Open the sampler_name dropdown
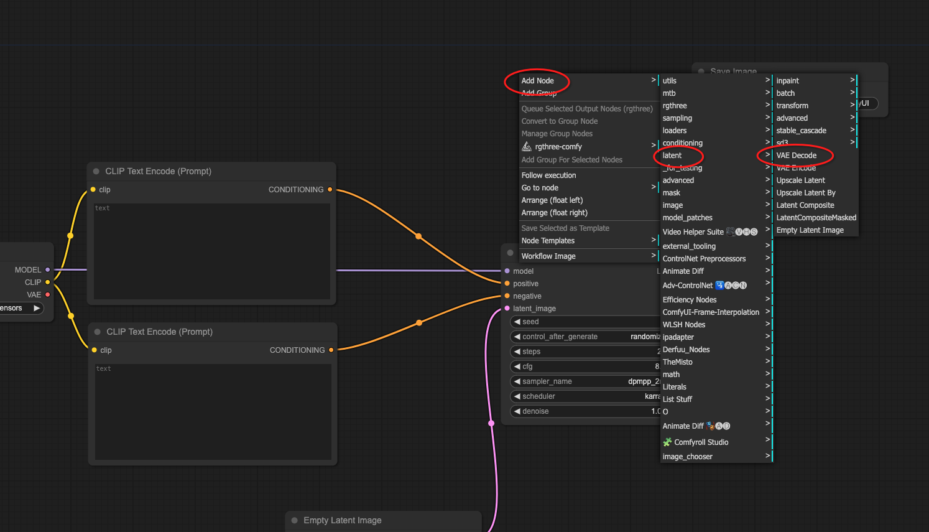929x532 pixels. [585, 381]
